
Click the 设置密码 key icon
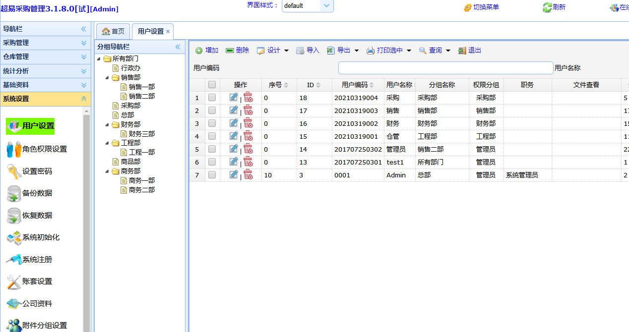tap(14, 171)
